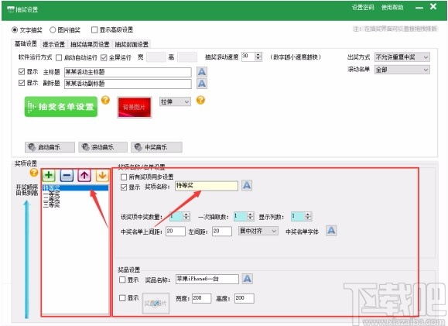Screen dimensions: 448x326
Task: Click the 奖品名称 field with 苹果iPhone6
Action: pyautogui.click(x=207, y=279)
